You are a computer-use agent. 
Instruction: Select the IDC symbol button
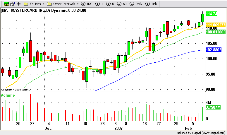click(87, 4)
